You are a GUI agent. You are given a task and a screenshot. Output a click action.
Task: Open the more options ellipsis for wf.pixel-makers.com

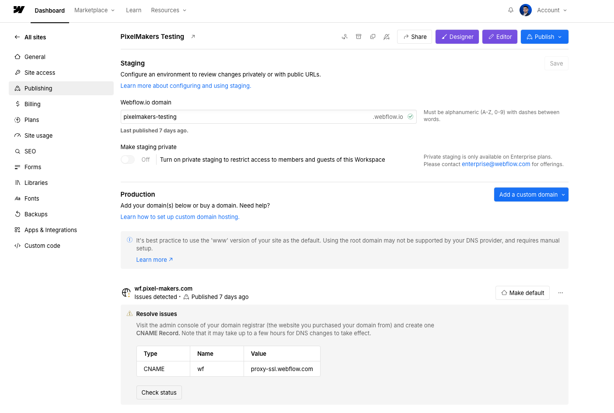pyautogui.click(x=561, y=293)
